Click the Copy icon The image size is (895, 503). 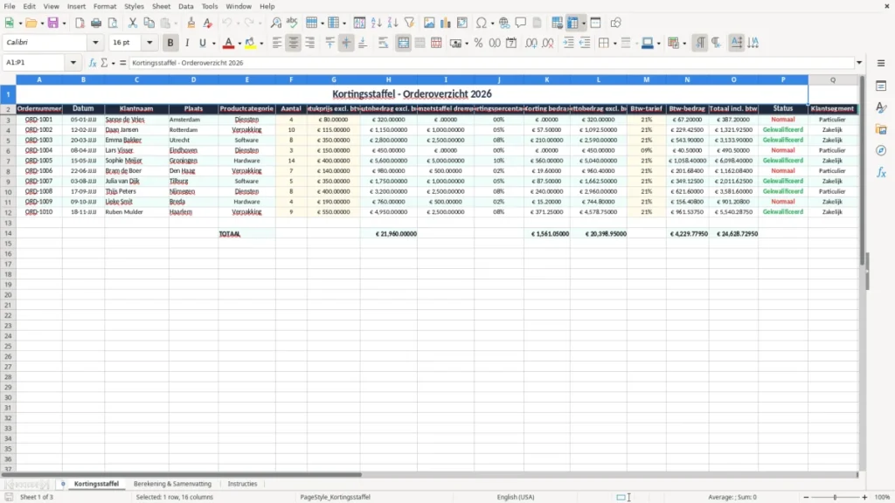pos(149,23)
